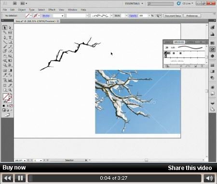Click the fill color swatch in toolbox

(6, 97)
